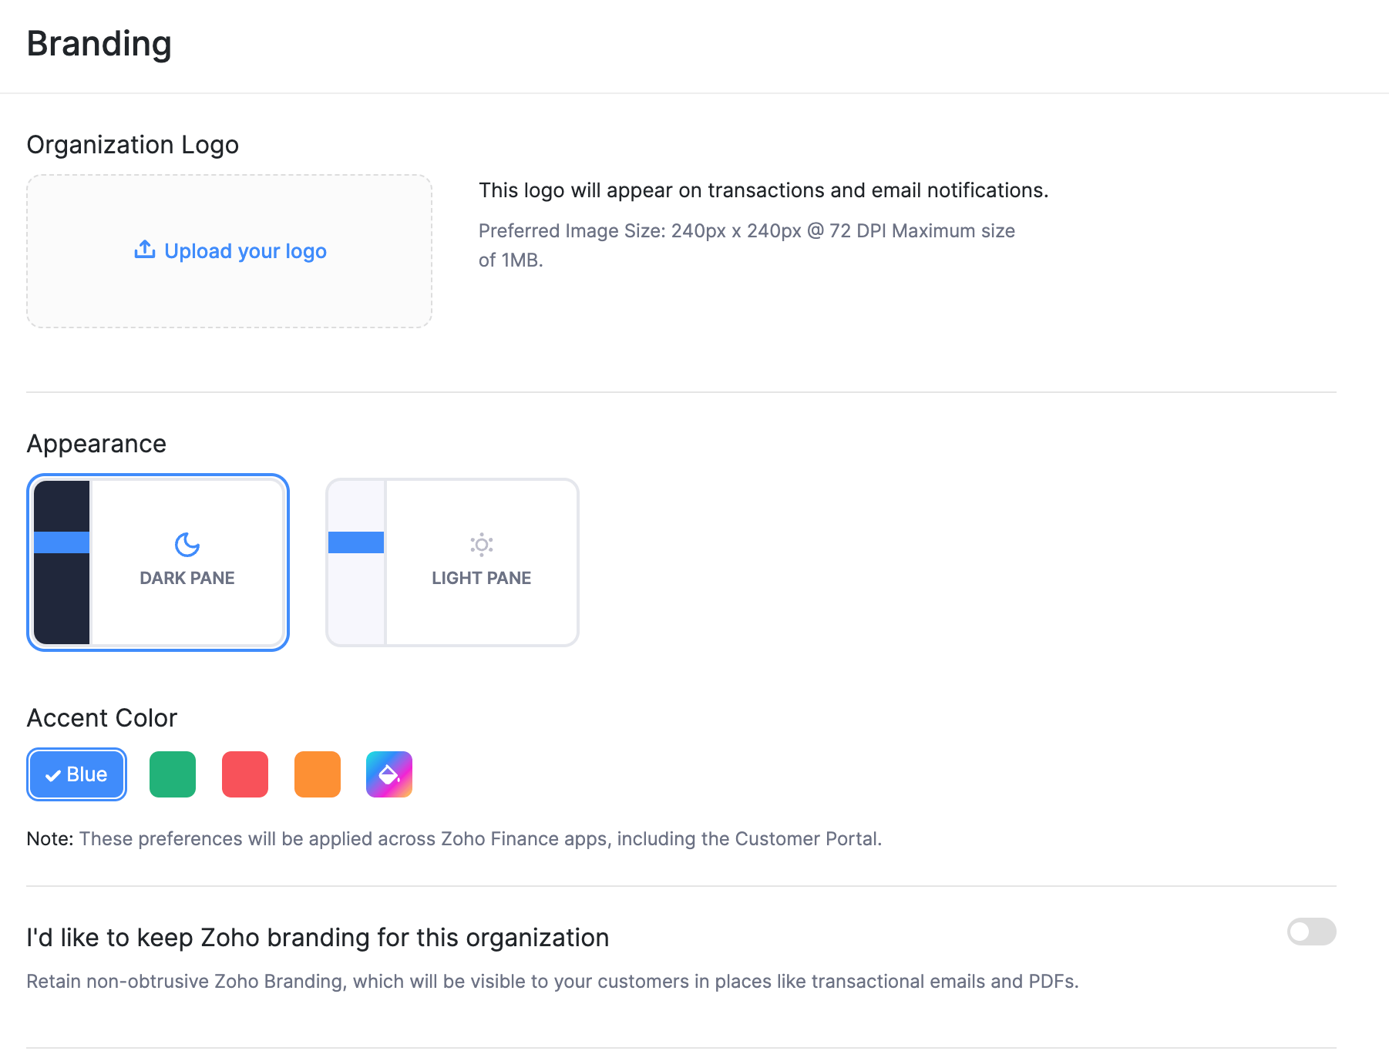Image resolution: width=1389 pixels, height=1051 pixels.
Task: Click the sun icon on the Light Pane card
Action: click(481, 544)
